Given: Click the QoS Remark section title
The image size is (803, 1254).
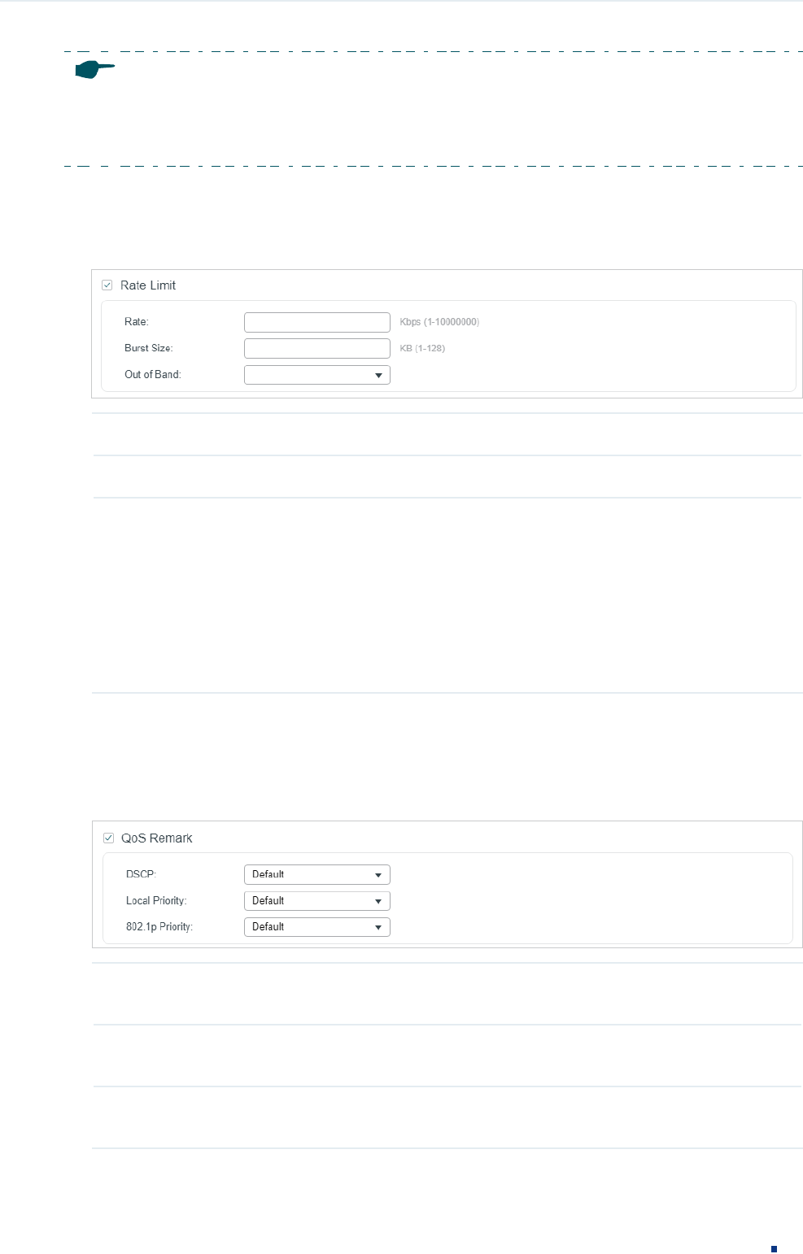Looking at the screenshot, I should [x=157, y=838].
